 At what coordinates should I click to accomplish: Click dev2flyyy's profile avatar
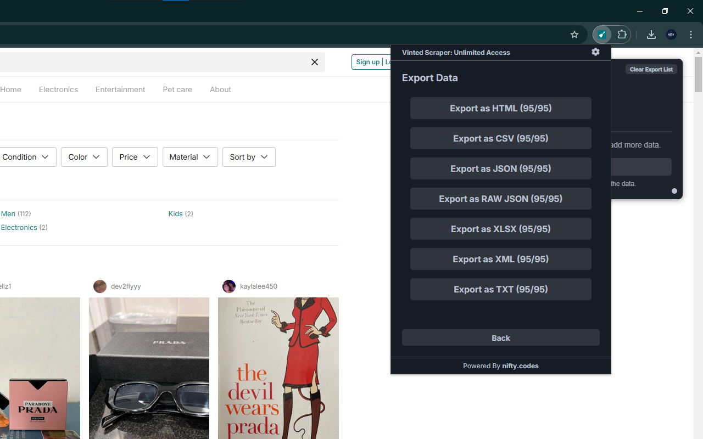(100, 286)
